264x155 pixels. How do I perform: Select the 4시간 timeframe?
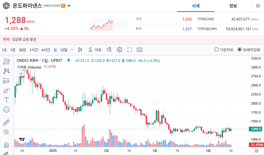[46, 50]
